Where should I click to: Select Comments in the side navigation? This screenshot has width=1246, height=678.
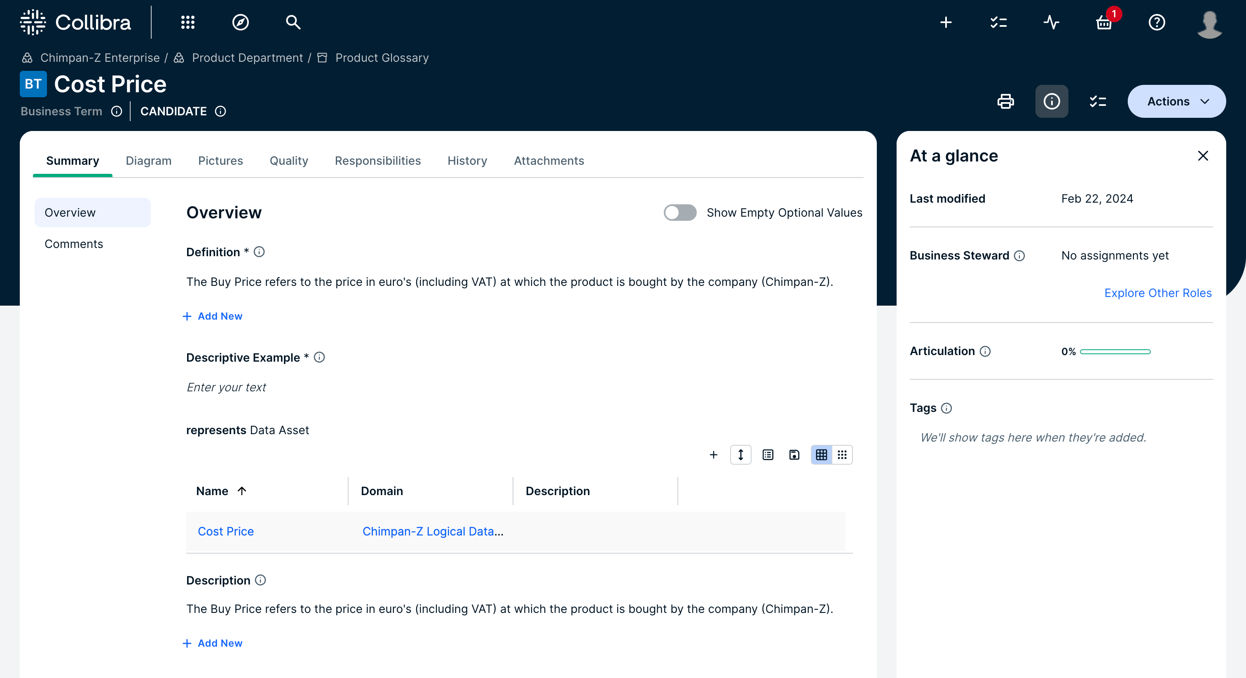pos(73,244)
